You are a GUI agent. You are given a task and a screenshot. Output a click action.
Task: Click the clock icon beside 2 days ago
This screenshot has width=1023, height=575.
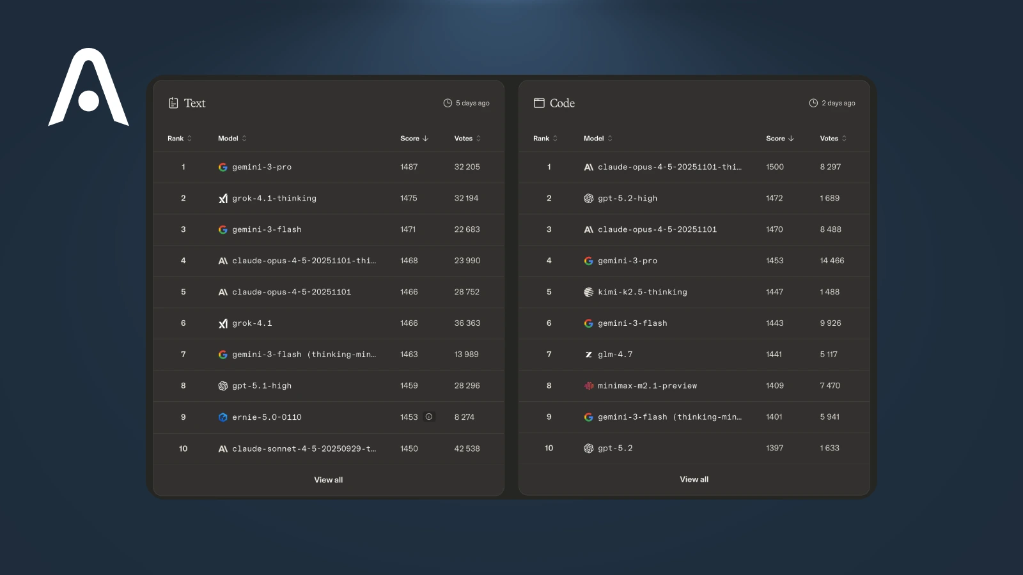[x=813, y=103]
